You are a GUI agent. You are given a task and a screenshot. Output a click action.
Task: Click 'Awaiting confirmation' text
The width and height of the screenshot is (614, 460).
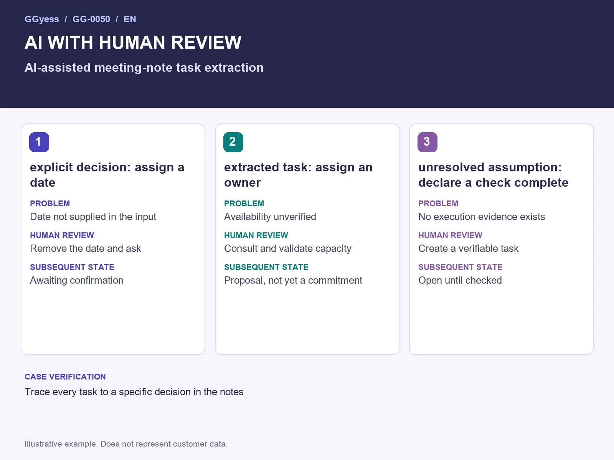click(x=77, y=280)
